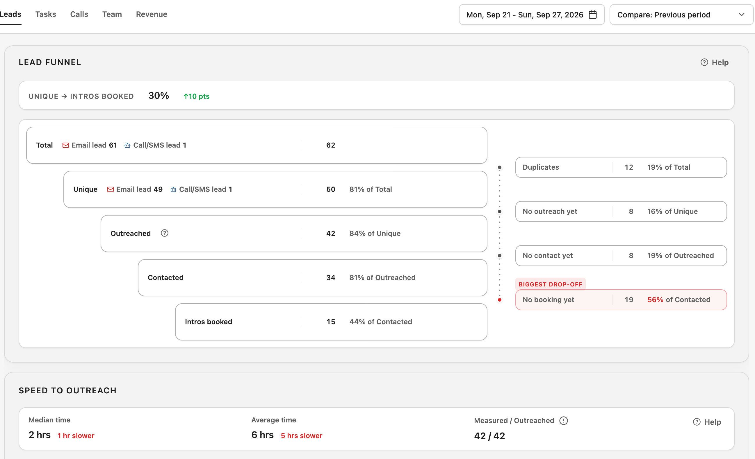The height and width of the screenshot is (459, 755).
Task: Click the red dot marker beside No booking yet
Action: click(499, 300)
